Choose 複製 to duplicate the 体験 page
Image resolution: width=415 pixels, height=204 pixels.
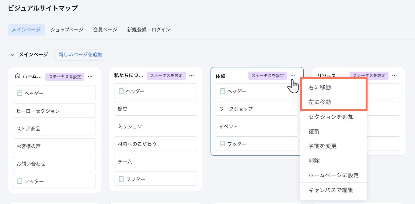314,131
